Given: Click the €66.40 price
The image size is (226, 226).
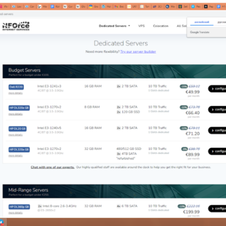Looking at the screenshot, I should [193, 113].
